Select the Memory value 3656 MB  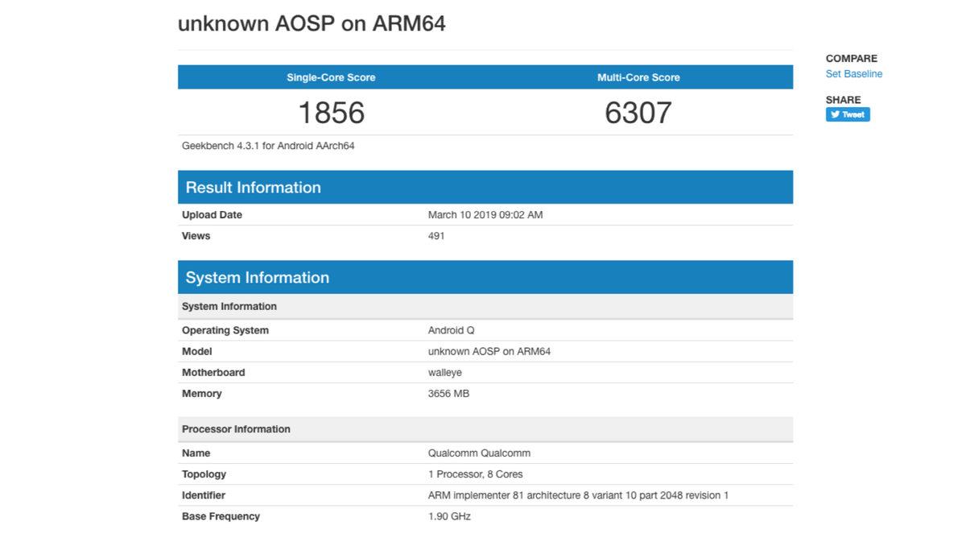(449, 393)
